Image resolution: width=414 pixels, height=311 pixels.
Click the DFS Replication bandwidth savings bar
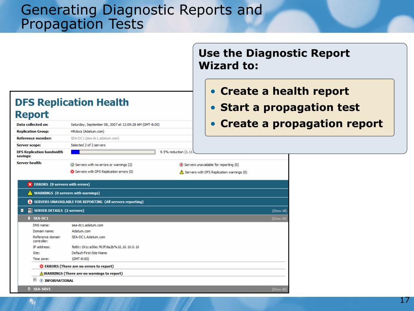(x=113, y=152)
